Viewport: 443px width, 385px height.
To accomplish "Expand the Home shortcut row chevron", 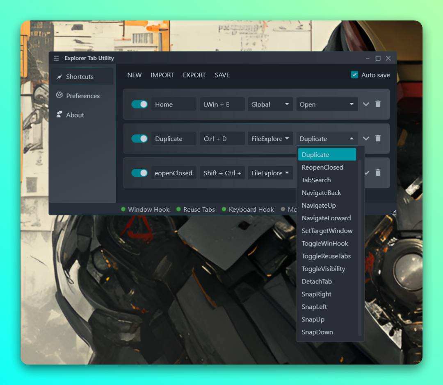I will tap(366, 104).
